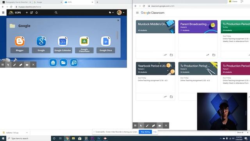
Task: Reload the ClassLink page
Action: (11, 7)
